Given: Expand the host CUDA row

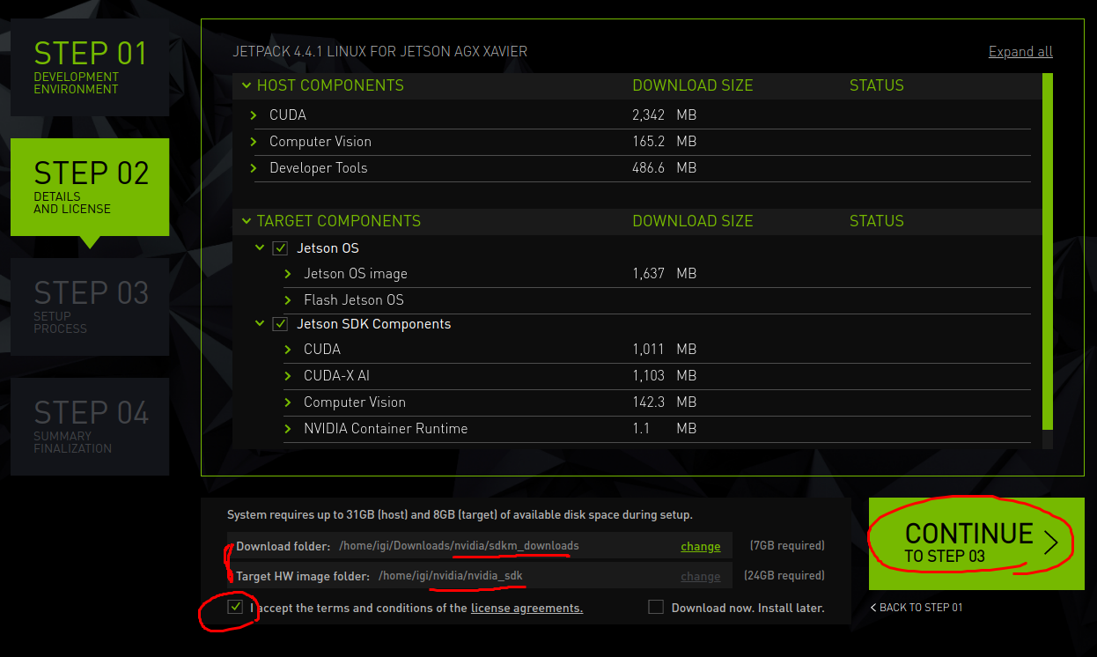Looking at the screenshot, I should 254,115.
